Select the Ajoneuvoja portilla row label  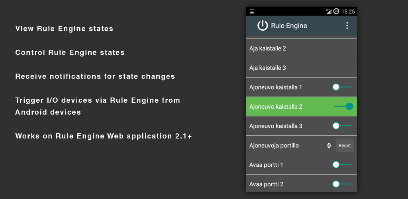tap(274, 146)
